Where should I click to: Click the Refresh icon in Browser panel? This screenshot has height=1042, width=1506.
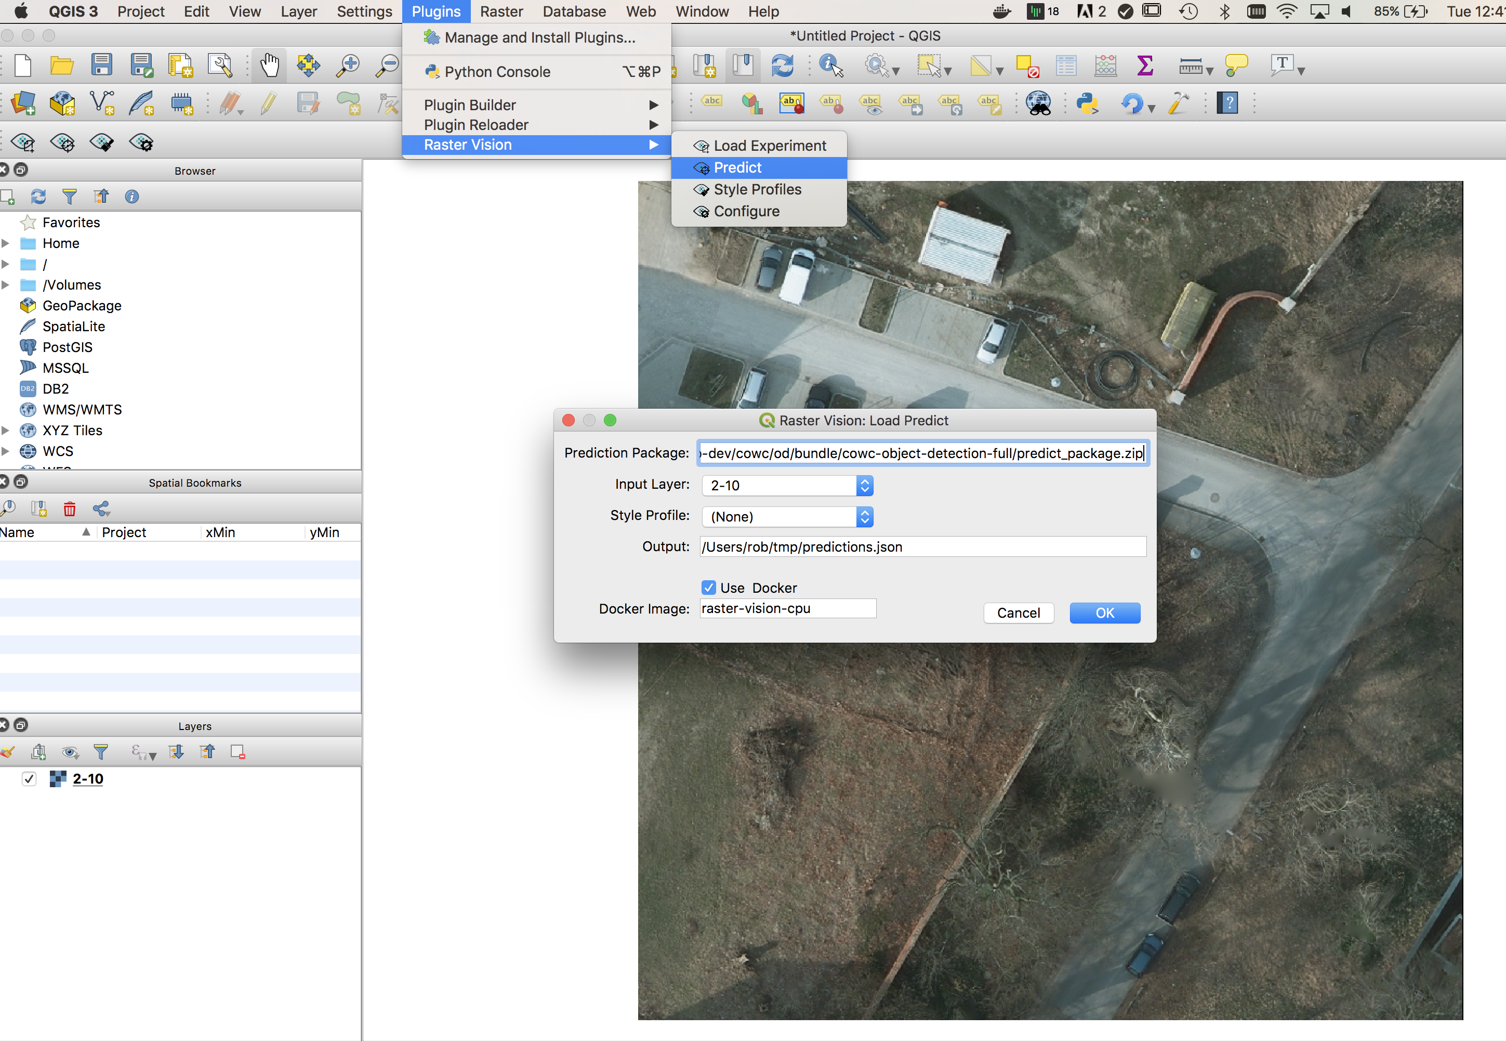point(38,197)
